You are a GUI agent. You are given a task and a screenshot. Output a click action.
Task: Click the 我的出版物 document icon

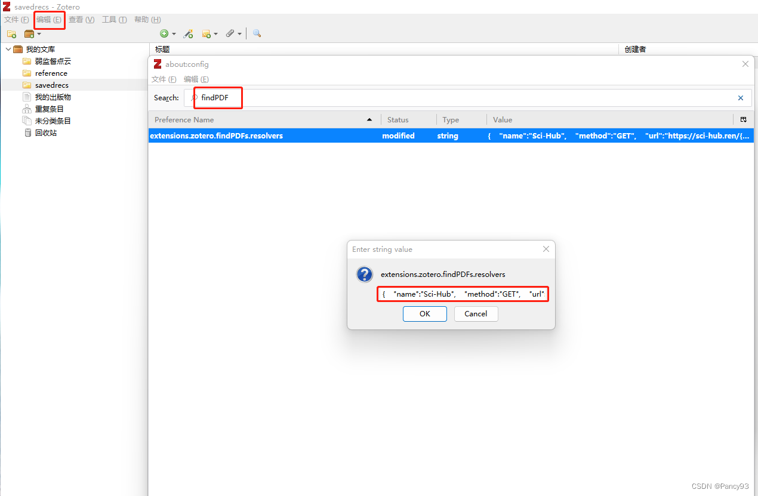pos(27,97)
